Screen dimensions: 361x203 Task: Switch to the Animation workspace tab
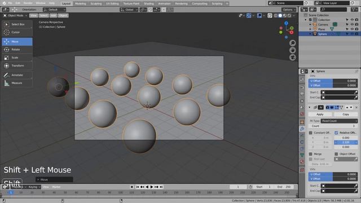tap(164, 3)
